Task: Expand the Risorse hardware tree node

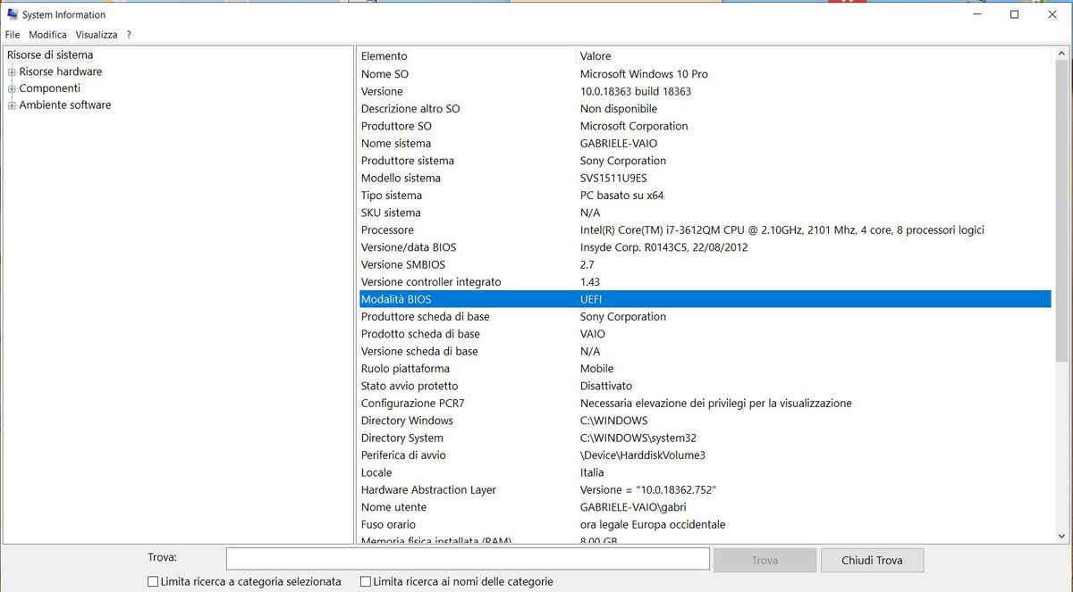Action: tap(13, 72)
